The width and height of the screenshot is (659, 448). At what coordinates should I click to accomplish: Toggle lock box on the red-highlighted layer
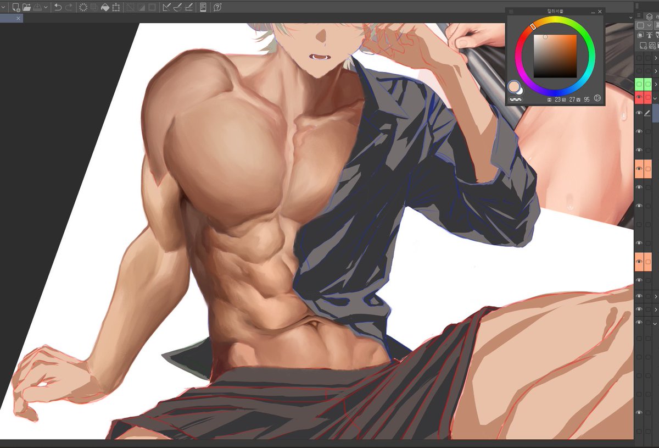click(x=648, y=97)
